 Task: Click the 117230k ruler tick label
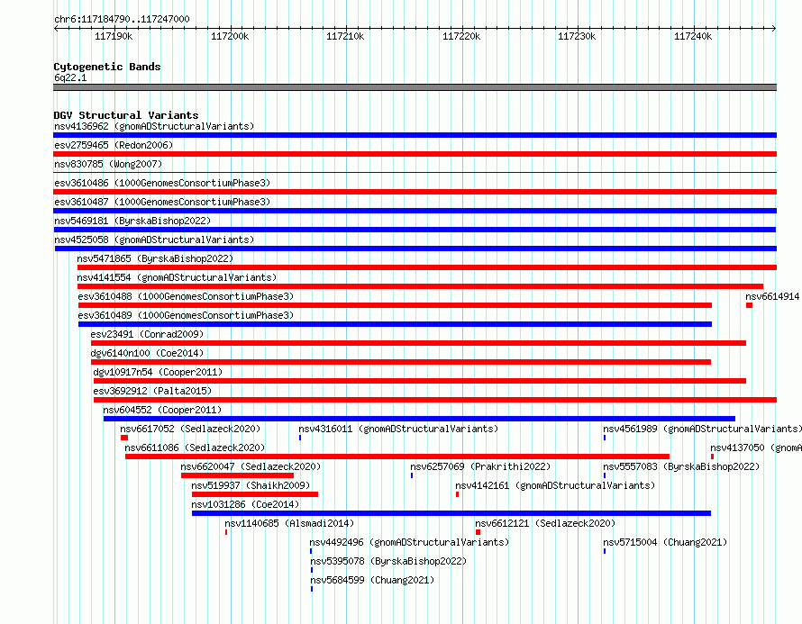pos(577,37)
